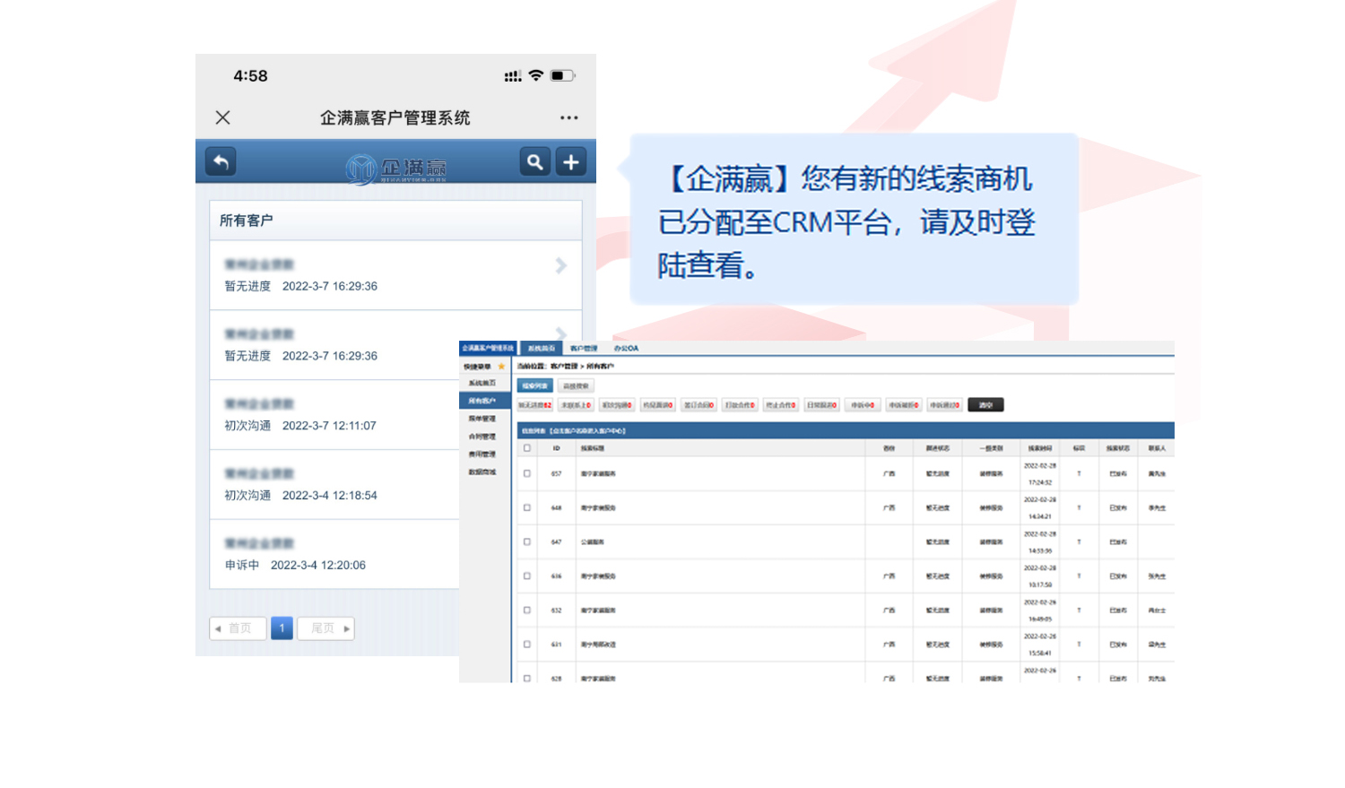Click the 尾页 last page button
This screenshot has width=1345, height=788.
[325, 628]
